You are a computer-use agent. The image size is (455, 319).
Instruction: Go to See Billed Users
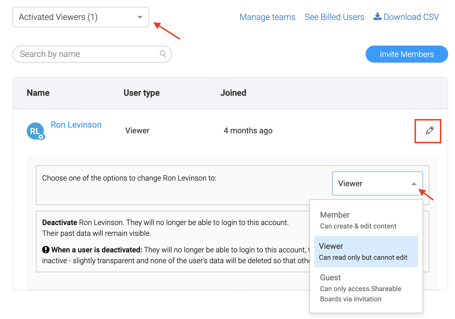[334, 17]
